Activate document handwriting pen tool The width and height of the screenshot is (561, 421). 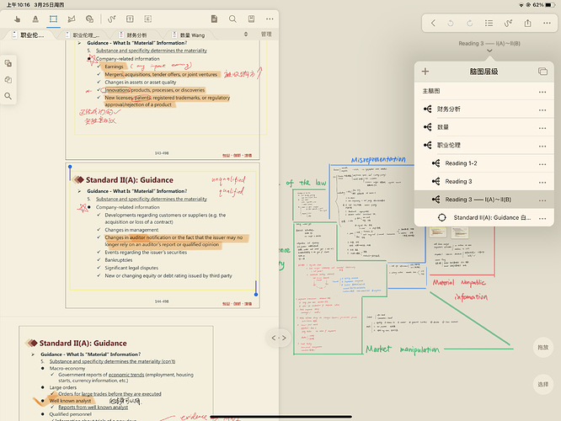pos(112,19)
